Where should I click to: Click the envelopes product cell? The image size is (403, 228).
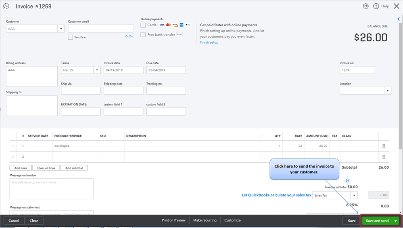click(75, 146)
